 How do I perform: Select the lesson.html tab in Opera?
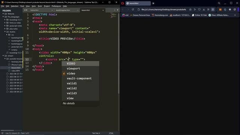click(x=138, y=3)
